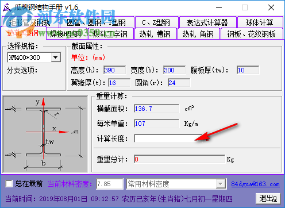This screenshot has width=285, height=208.
Task: Click the 圆角(r) field showing 24
Action: pos(179,83)
